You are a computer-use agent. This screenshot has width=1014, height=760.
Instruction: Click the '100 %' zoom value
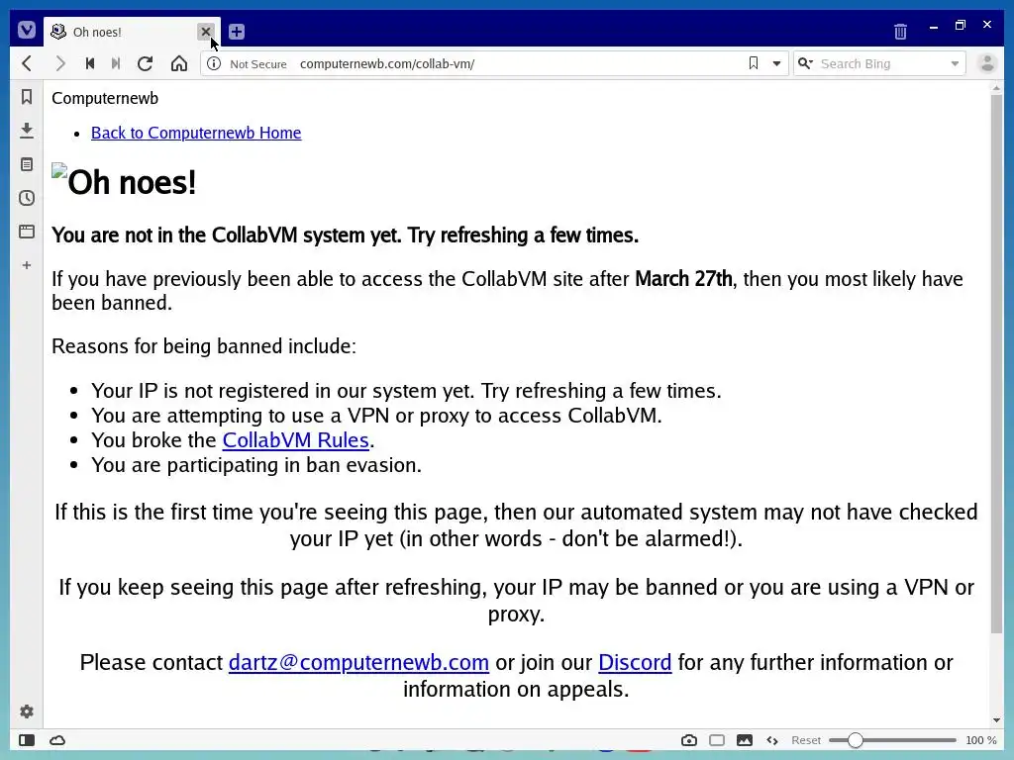point(981,740)
